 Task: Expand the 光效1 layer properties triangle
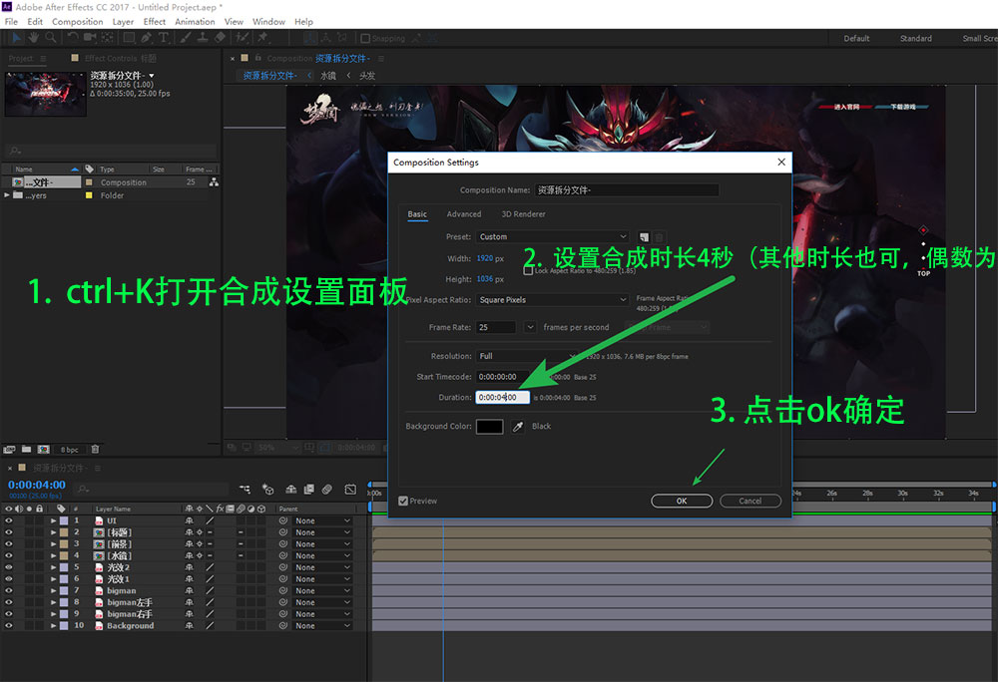(54, 579)
